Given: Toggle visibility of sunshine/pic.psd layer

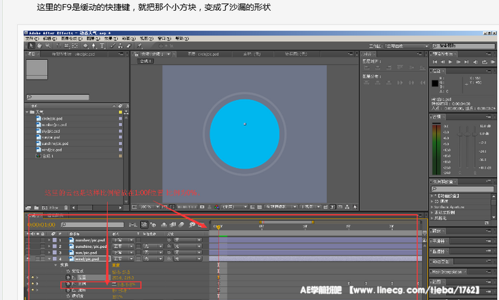Looking at the screenshot, I should 28,246.
